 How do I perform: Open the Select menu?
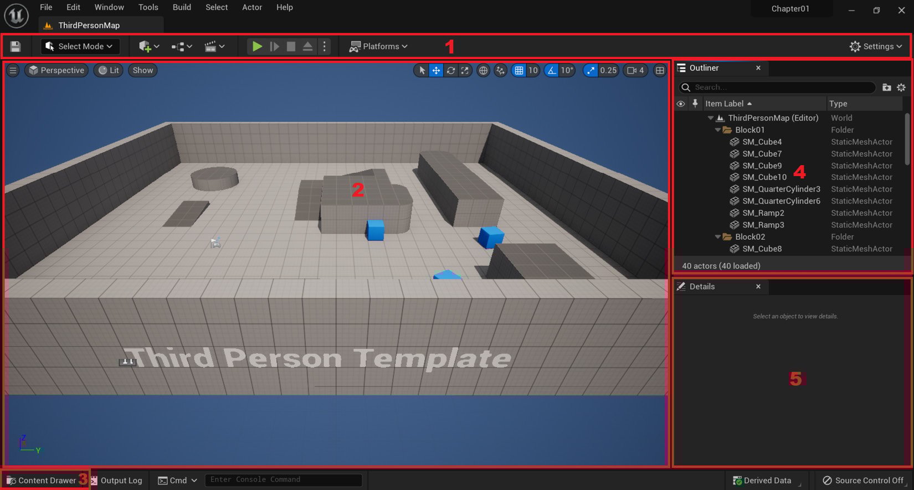217,7
